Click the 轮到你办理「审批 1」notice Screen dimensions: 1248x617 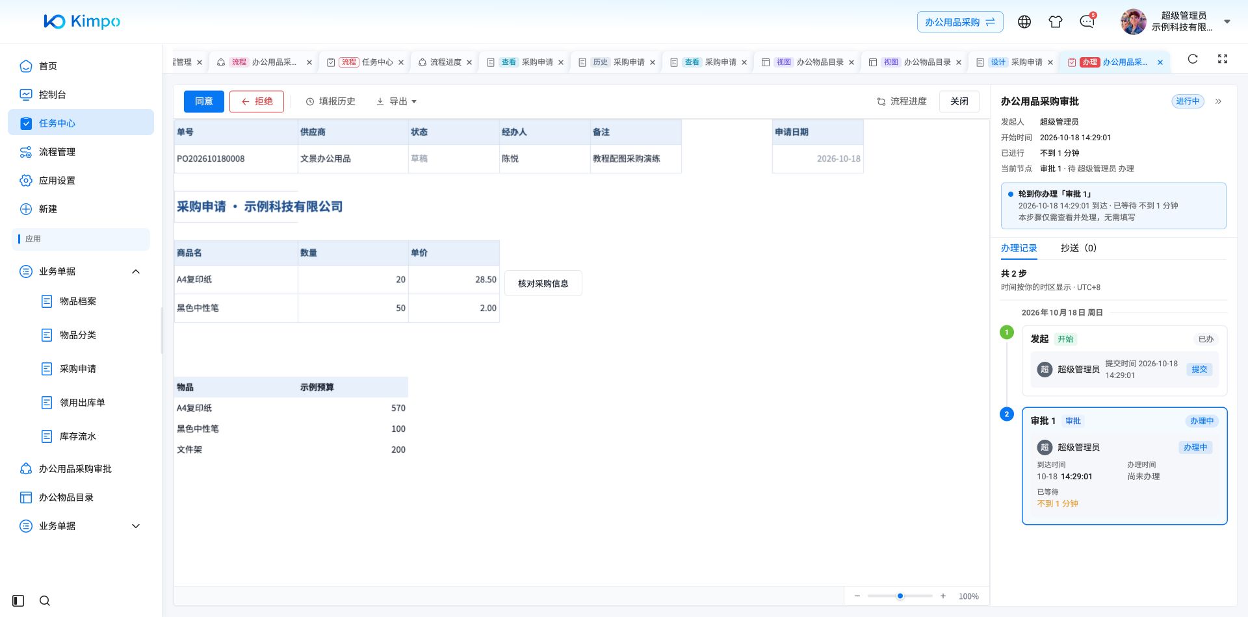tap(1113, 206)
